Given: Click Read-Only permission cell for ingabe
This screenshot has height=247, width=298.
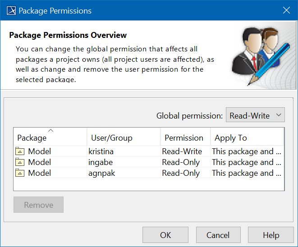Looking at the screenshot, I should pos(181,162).
